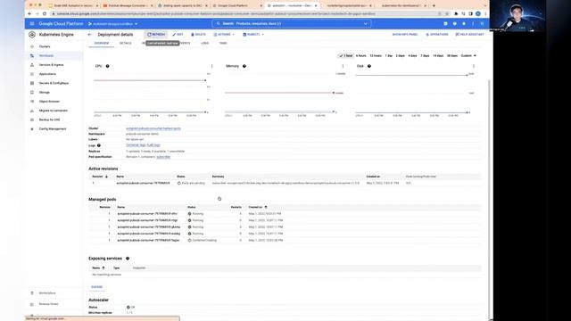Screen dimensions: 571x321
Task: Click the DELETE trash button
Action: point(198,35)
